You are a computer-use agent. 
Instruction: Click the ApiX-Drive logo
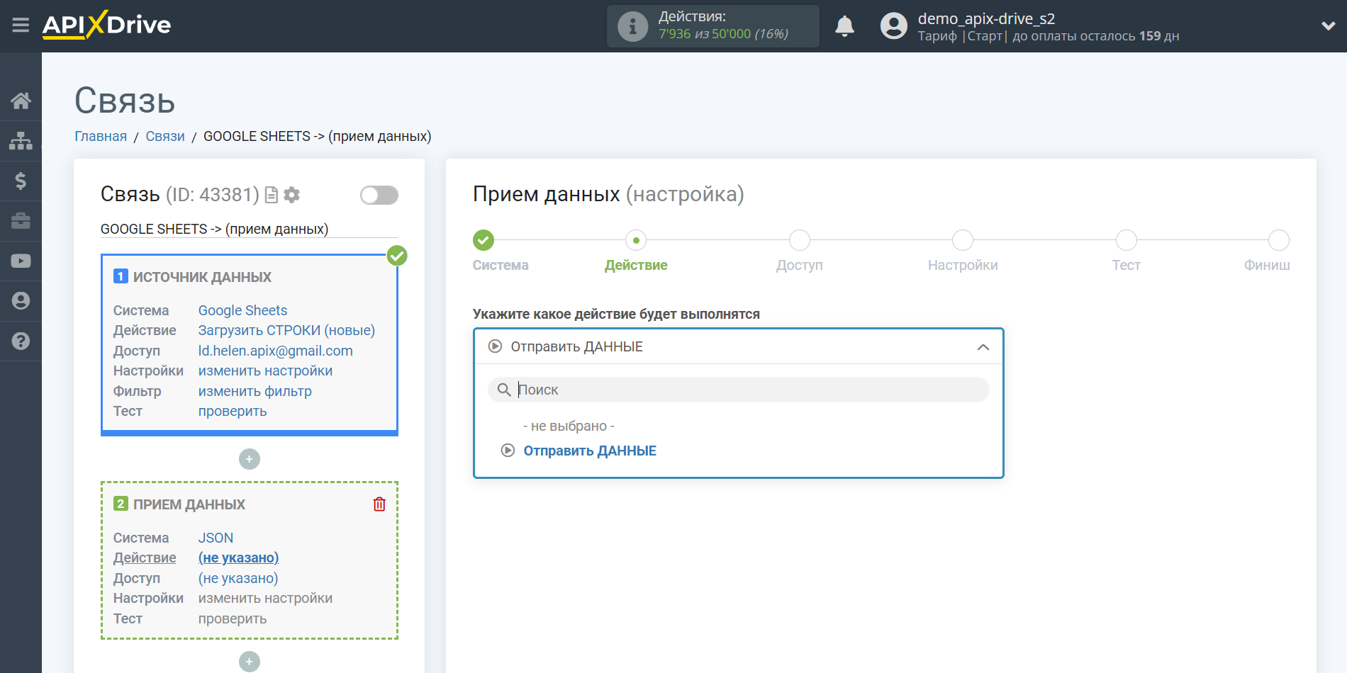coord(106,25)
